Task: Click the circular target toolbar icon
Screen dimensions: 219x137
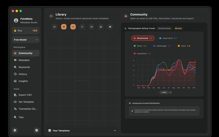Action: tap(54, 27)
